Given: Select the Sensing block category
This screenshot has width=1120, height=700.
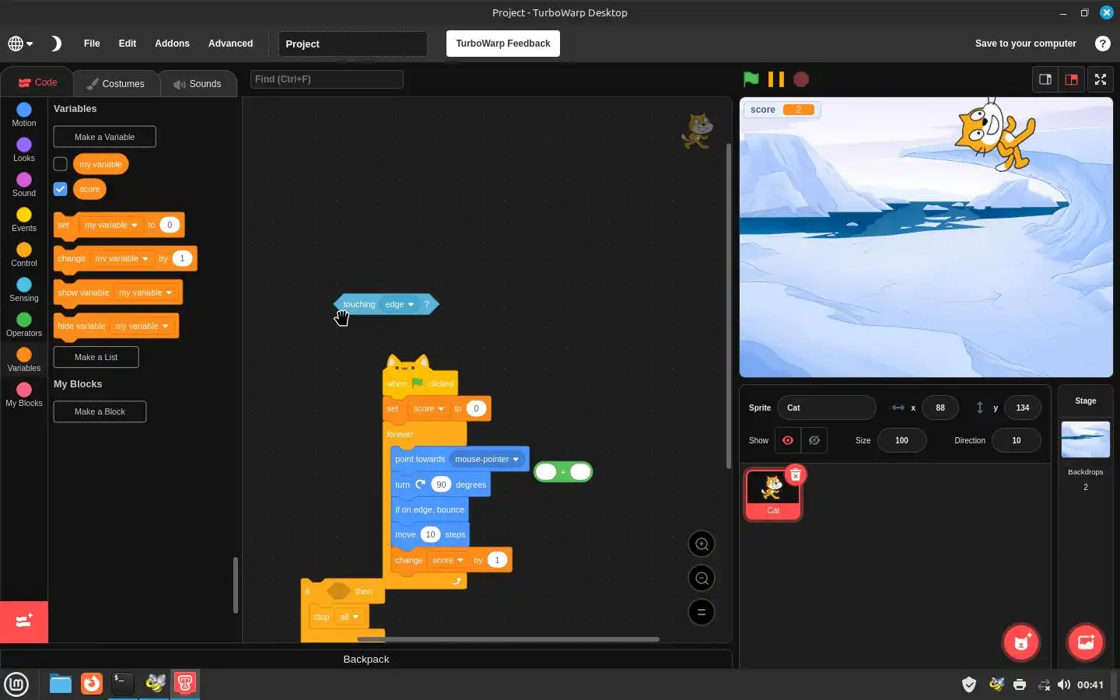Looking at the screenshot, I should [24, 289].
